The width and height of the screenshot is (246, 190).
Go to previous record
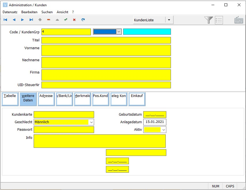click(14, 20)
